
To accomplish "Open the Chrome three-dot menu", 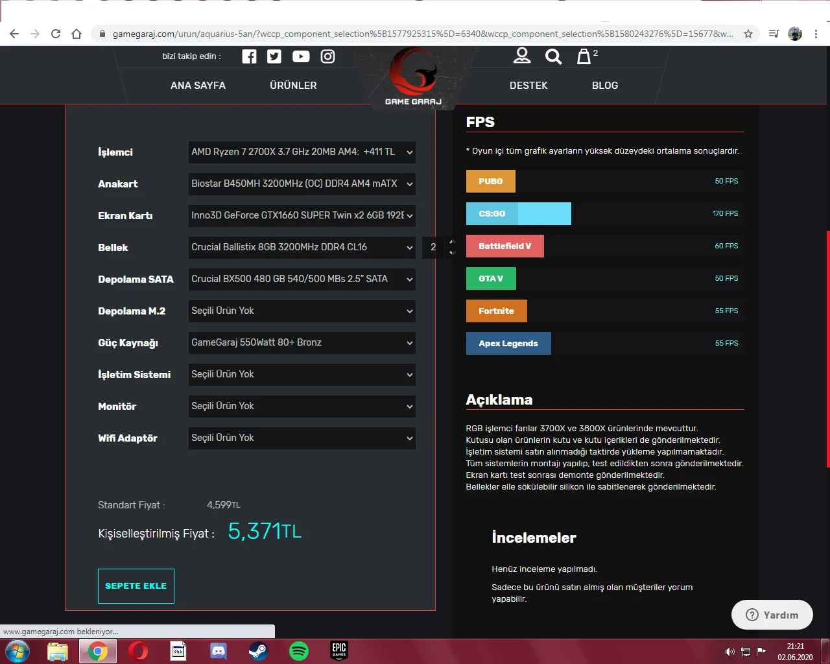I will pos(816,34).
